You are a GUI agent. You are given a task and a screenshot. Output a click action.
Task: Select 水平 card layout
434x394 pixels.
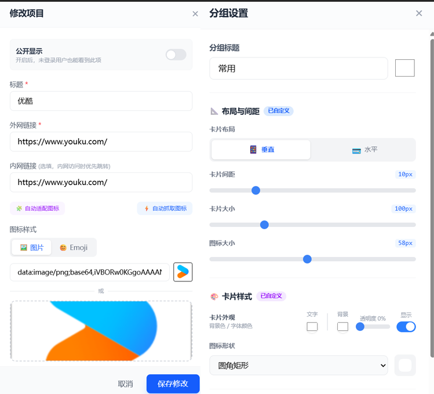(x=364, y=150)
